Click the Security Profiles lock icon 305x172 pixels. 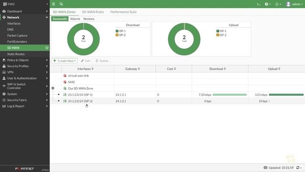pos(4,66)
